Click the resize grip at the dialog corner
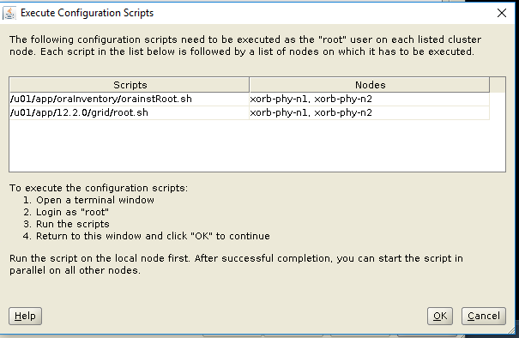The image size is (519, 338). tap(512, 329)
